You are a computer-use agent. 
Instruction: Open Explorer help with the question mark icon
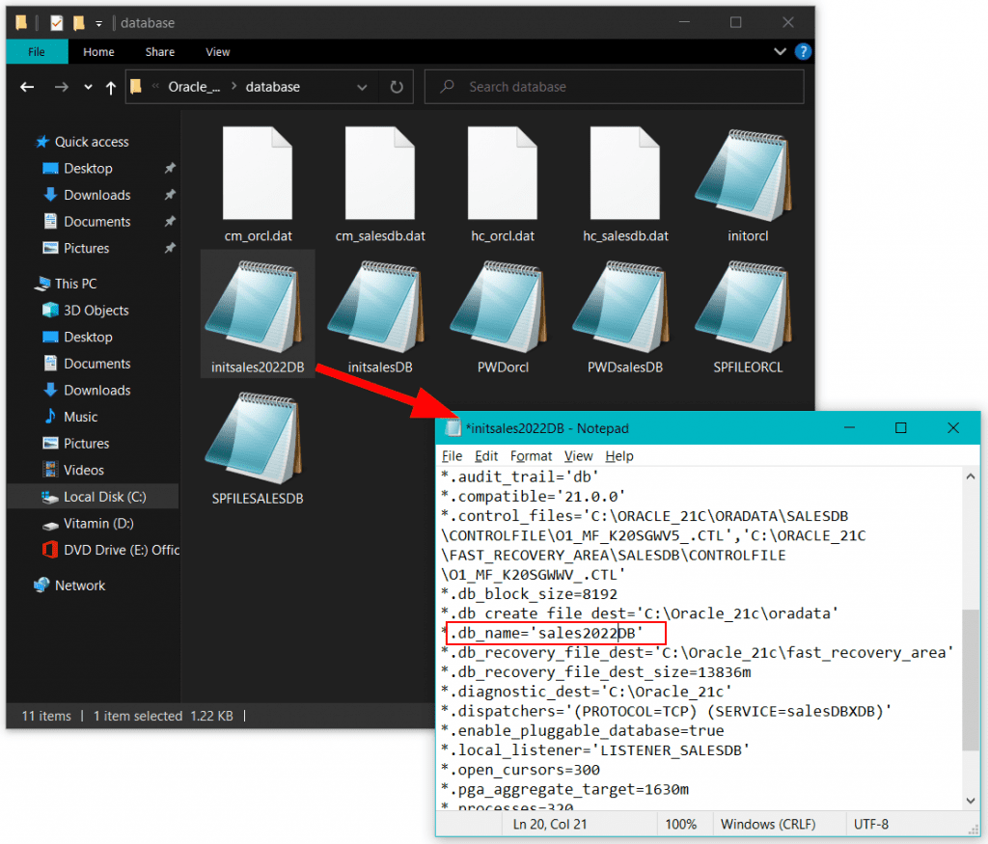(804, 52)
